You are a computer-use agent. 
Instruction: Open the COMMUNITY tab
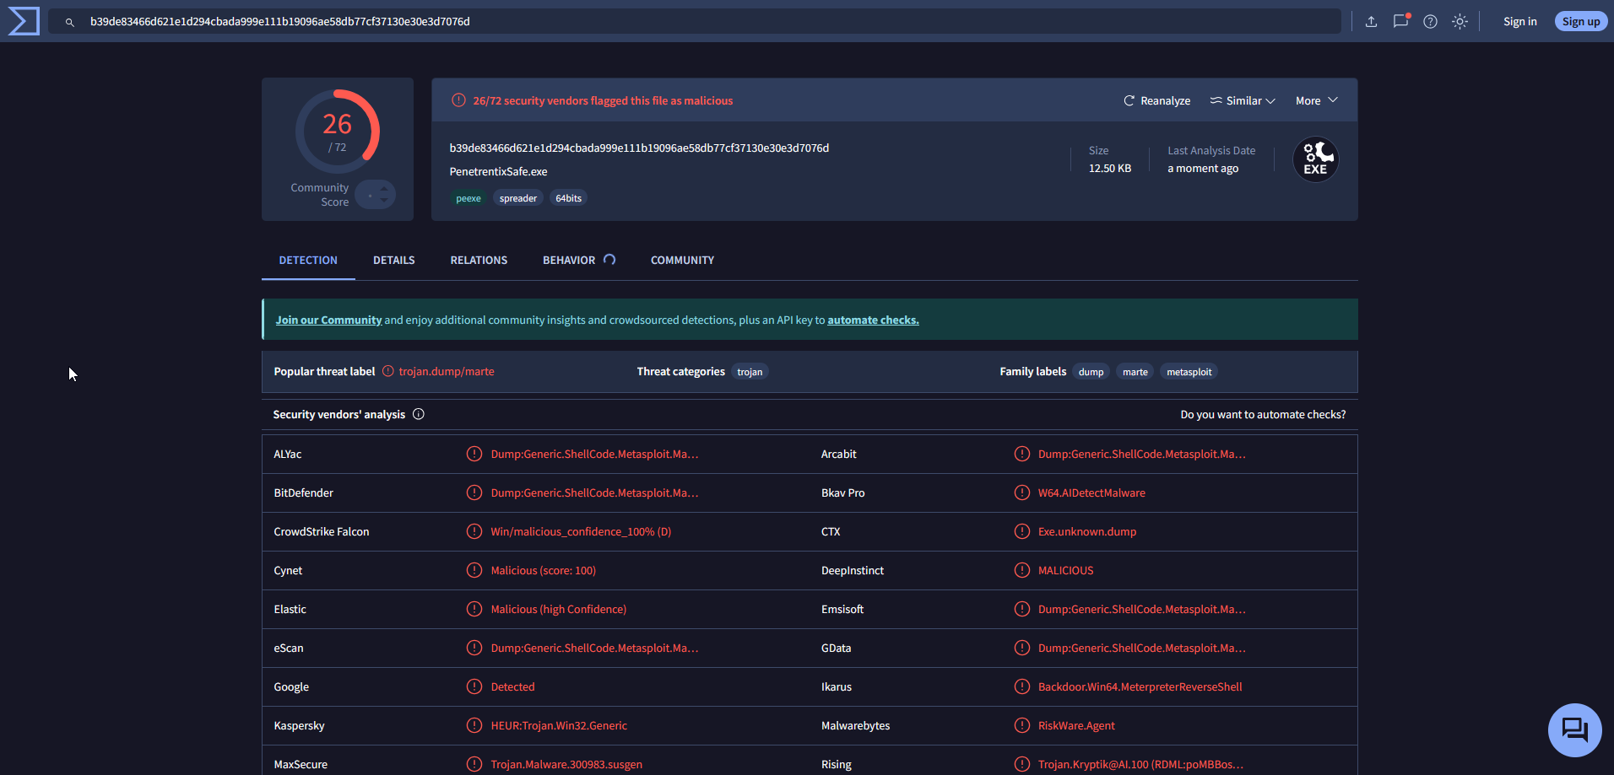(x=681, y=260)
